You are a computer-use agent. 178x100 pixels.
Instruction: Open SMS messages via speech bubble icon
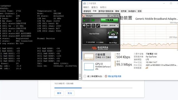[x=84, y=26]
